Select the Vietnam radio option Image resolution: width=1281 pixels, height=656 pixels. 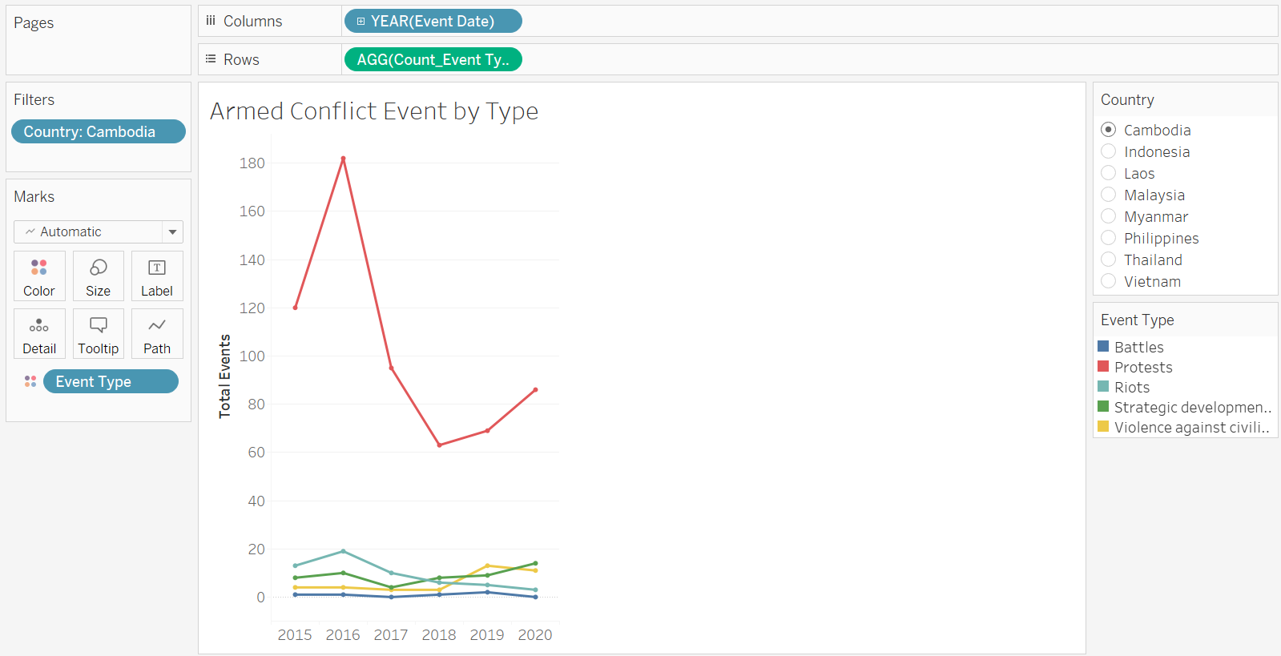(x=1109, y=281)
